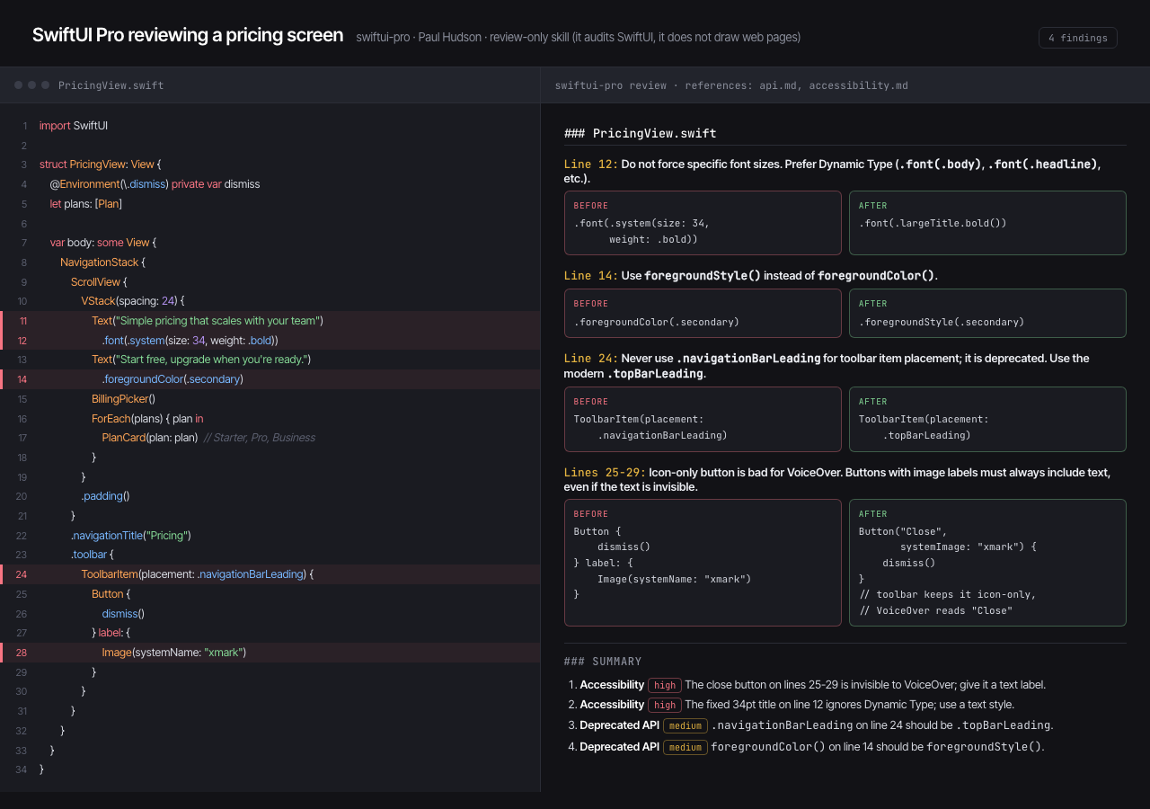1150x809 pixels.
Task: Click code line "struct PricingView: View {"
Action: pos(100,164)
